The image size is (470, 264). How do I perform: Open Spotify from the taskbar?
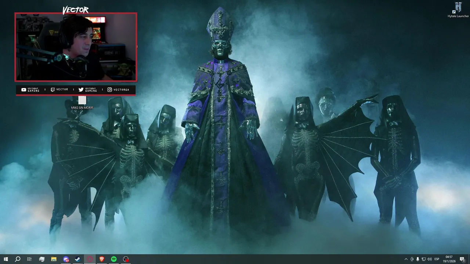[114, 259]
